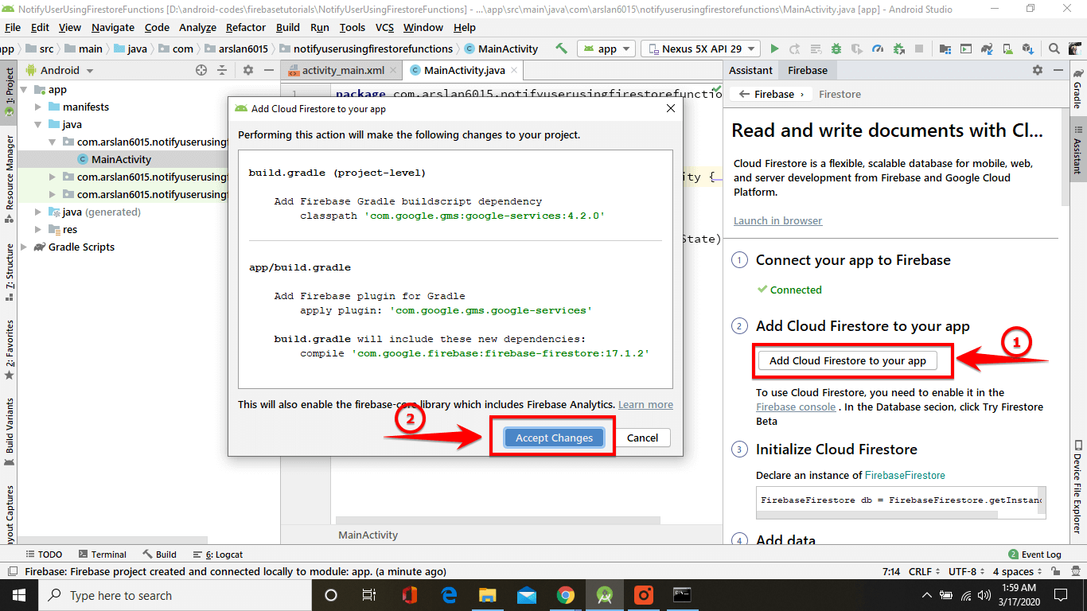Screen dimensions: 1087x611
Task: Open Gradle side panel tab
Action: click(1077, 88)
